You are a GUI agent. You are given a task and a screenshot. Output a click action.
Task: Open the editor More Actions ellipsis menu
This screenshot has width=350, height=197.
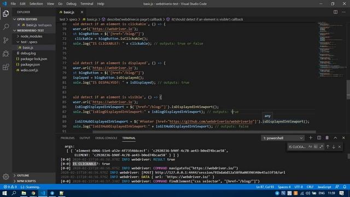tap(343, 12)
